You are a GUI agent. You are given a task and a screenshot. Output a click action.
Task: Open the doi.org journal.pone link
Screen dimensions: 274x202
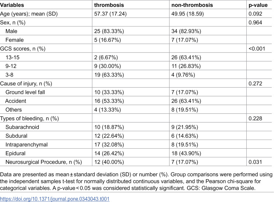pos(55,199)
